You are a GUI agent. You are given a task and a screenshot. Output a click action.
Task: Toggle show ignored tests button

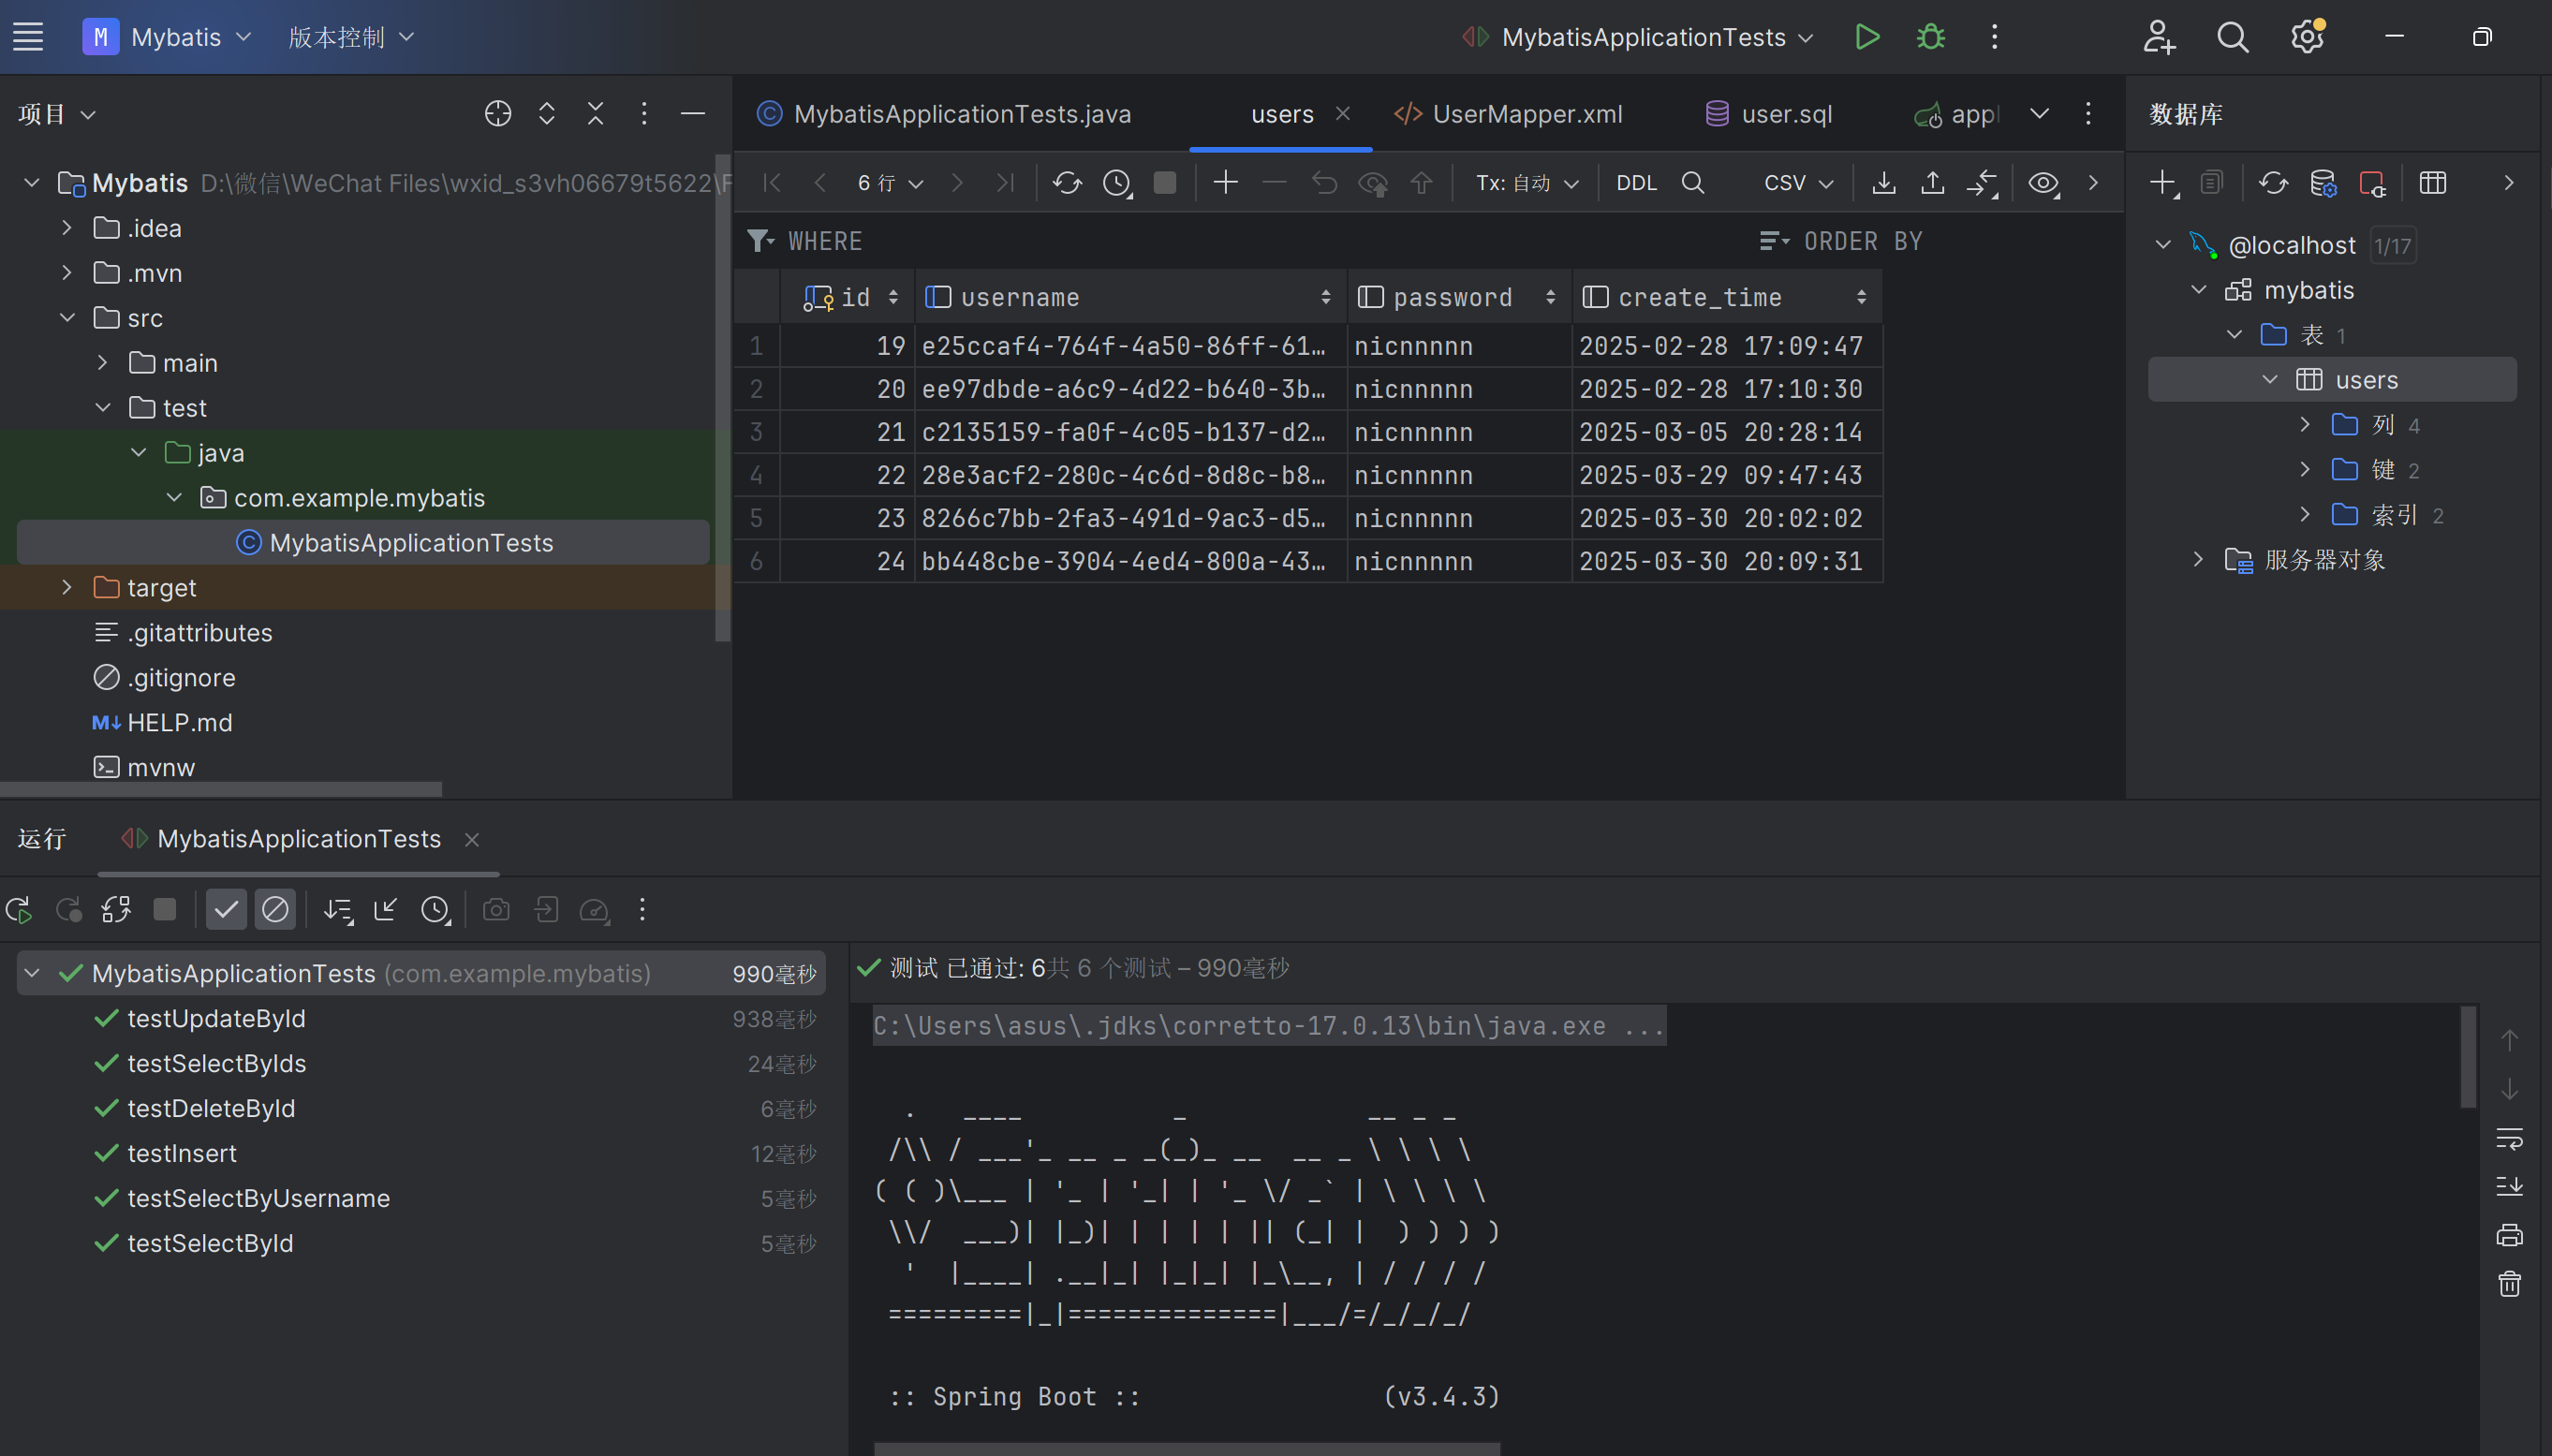pos(275,909)
